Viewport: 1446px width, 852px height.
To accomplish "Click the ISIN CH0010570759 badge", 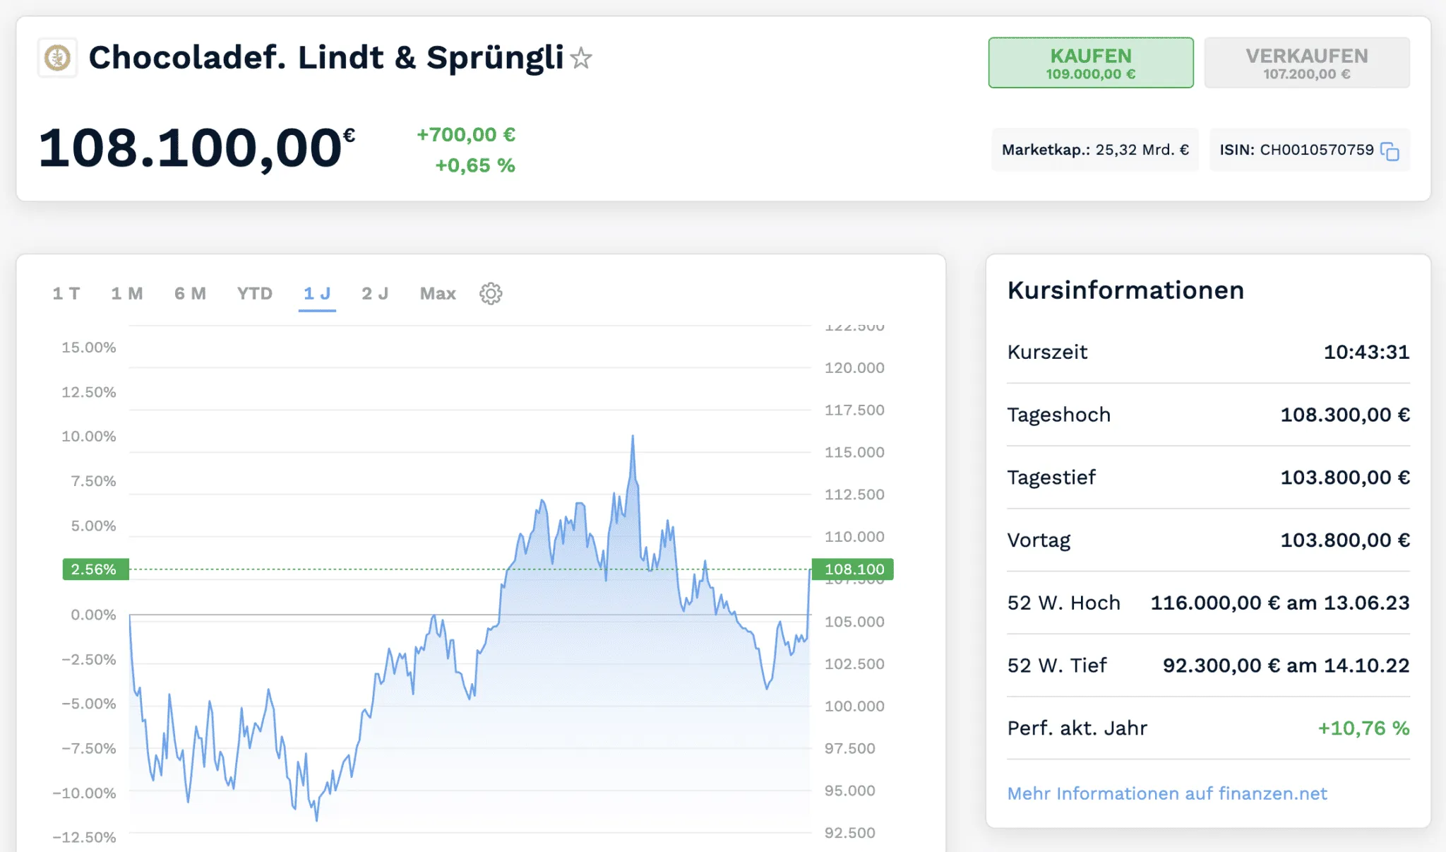I will click(x=1296, y=150).
